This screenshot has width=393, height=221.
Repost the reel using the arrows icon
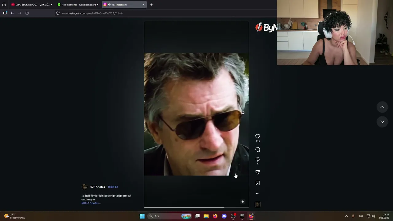pos(258,159)
